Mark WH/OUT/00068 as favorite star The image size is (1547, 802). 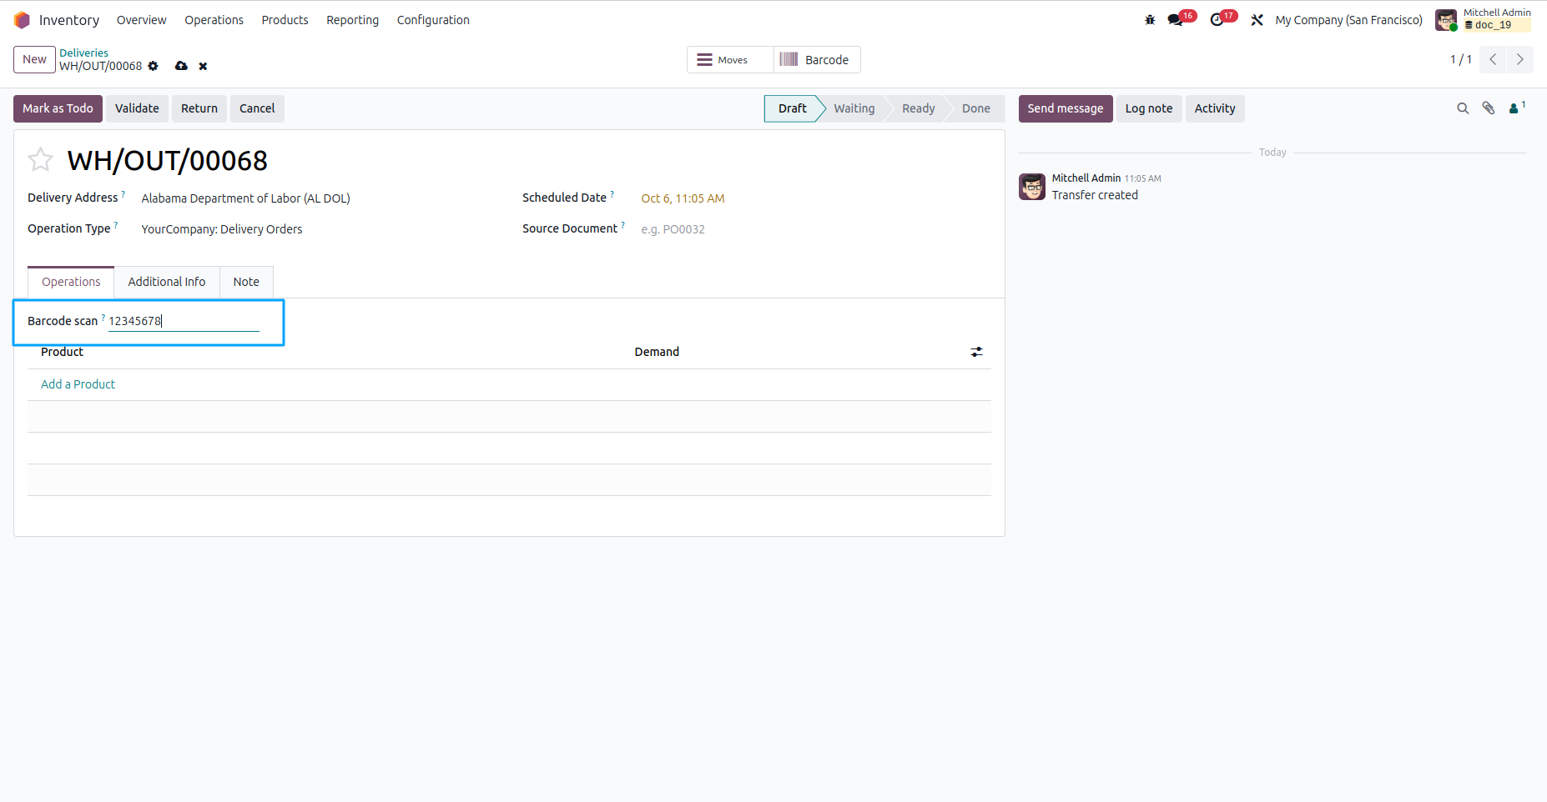pos(40,159)
